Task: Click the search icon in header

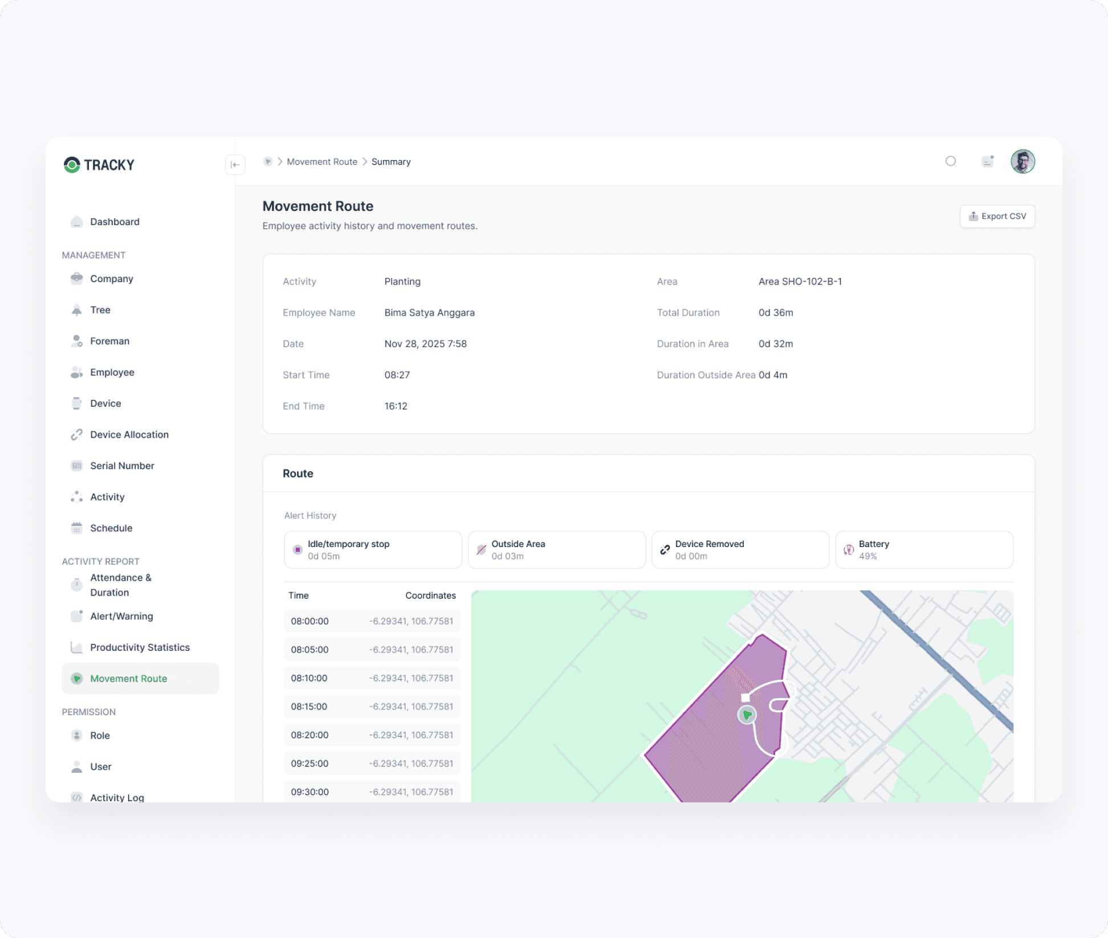Action: click(x=950, y=161)
